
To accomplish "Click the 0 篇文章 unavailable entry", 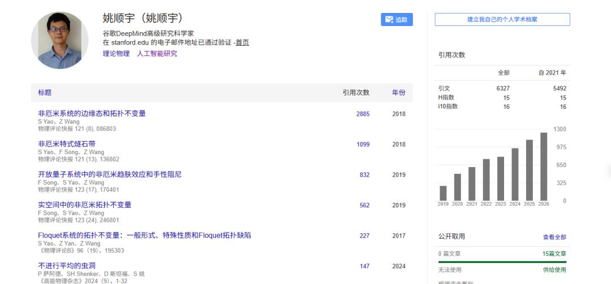I will pos(449,254).
